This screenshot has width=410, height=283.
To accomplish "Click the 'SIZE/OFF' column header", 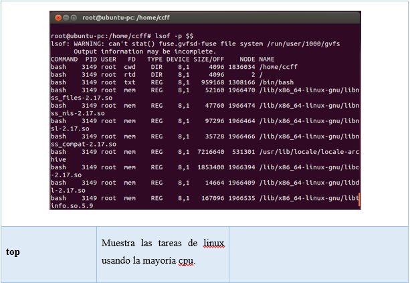I will (209, 60).
